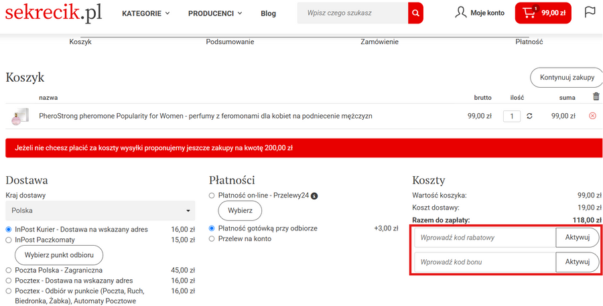Open the Kraj dostawy Polska dropdown
Image resolution: width=603 pixels, height=306 pixels.
pyautogui.click(x=100, y=210)
